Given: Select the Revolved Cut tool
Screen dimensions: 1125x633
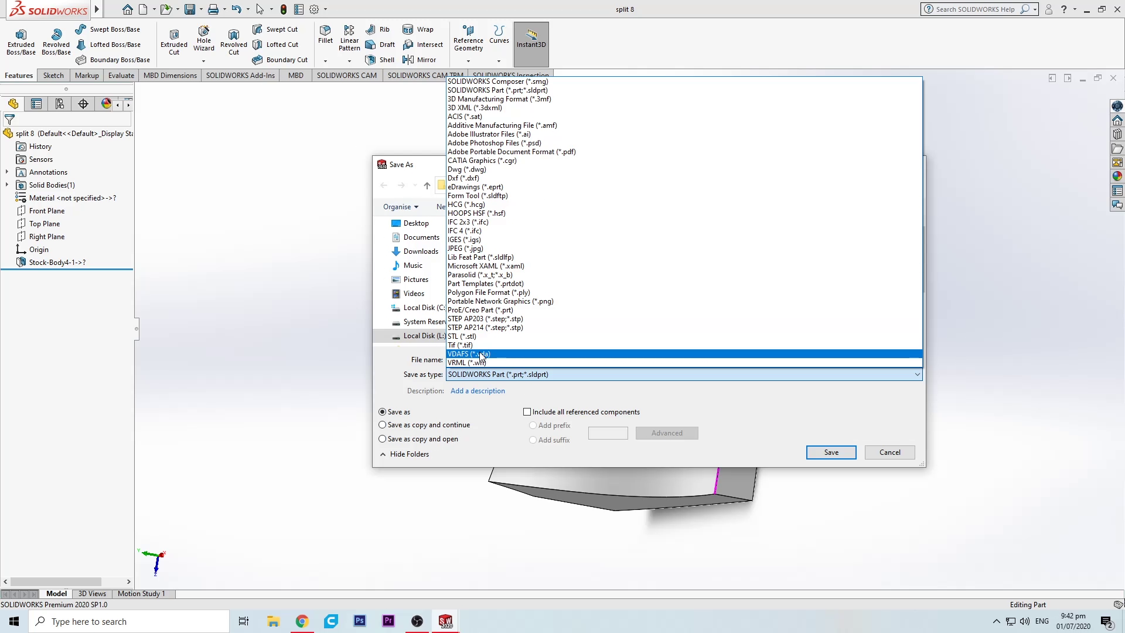Looking at the screenshot, I should [234, 42].
